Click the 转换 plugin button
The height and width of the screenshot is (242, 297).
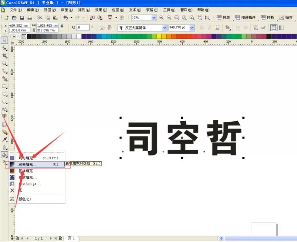click(x=267, y=18)
